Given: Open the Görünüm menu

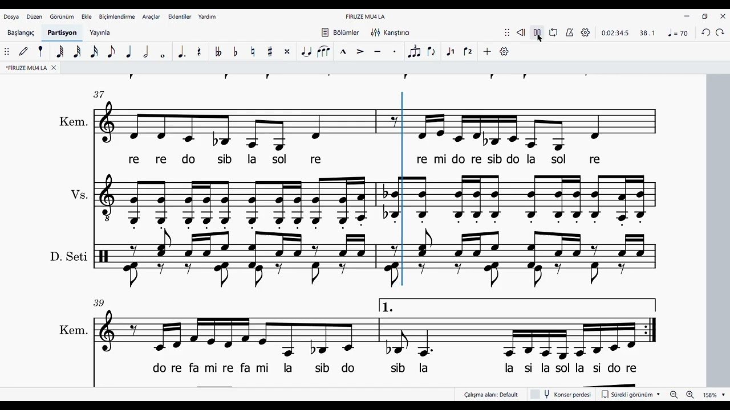Looking at the screenshot, I should coord(62,17).
